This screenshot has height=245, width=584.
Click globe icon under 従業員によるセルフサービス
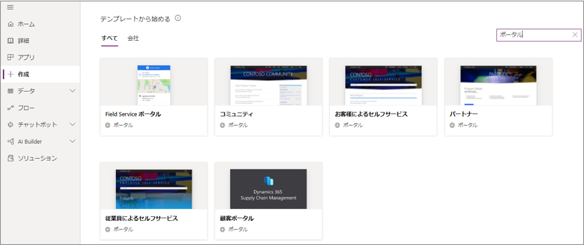(108, 230)
